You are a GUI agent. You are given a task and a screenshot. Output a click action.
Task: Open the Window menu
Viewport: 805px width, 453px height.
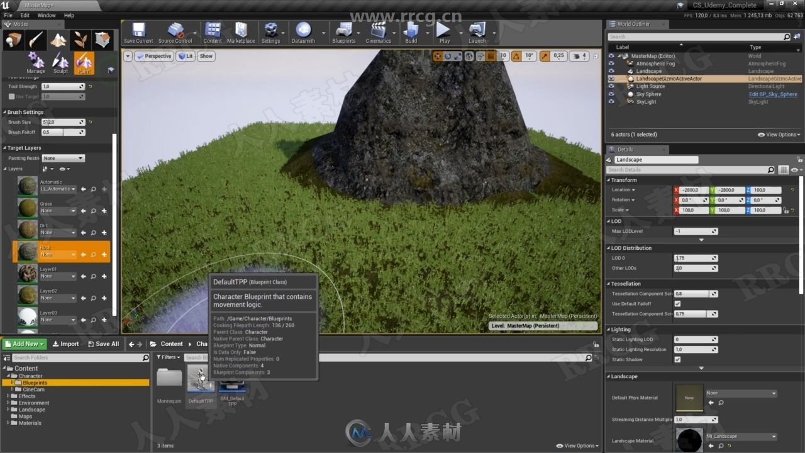tap(47, 15)
